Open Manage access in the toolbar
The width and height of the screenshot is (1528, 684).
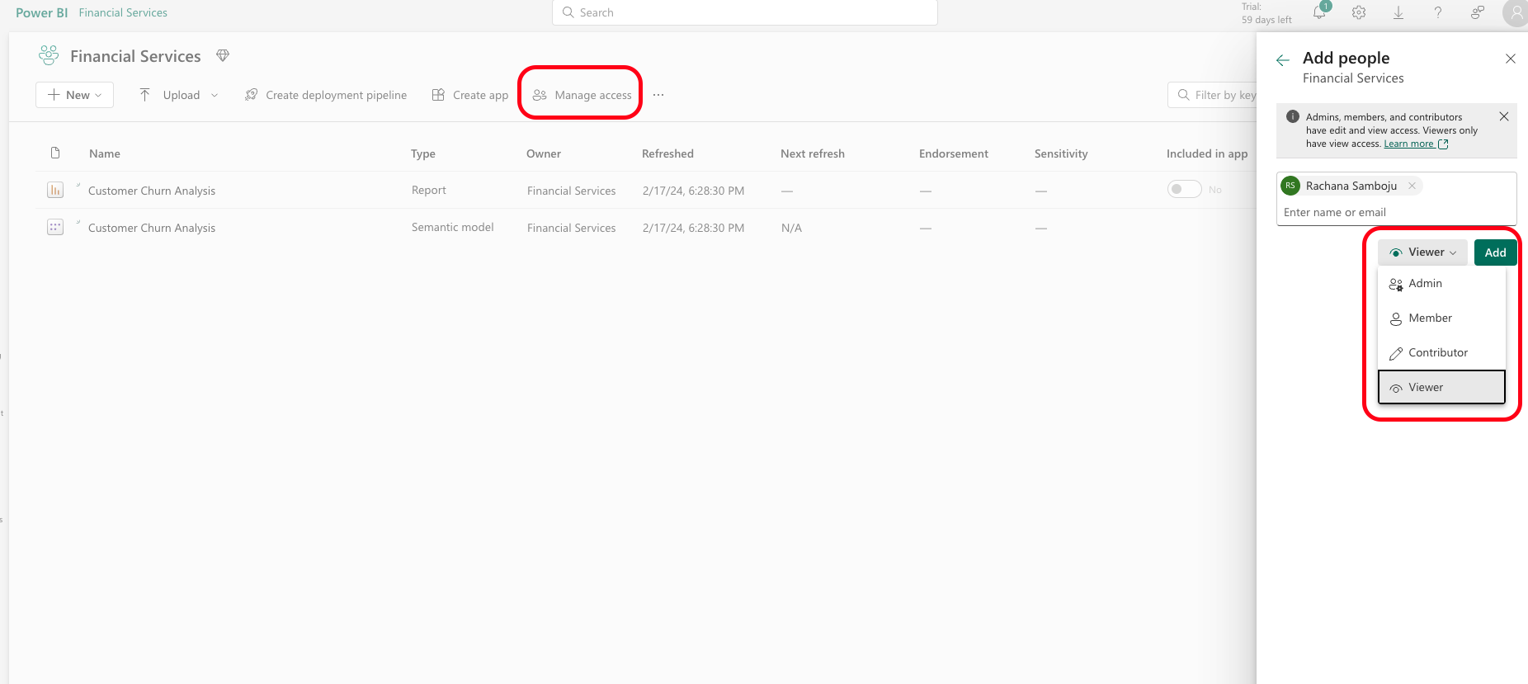(x=582, y=95)
